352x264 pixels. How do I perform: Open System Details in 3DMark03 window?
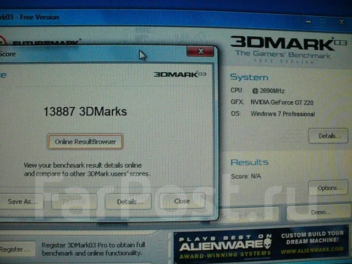tap(328, 136)
